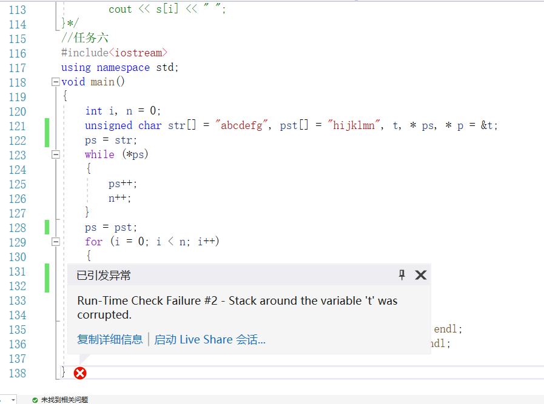Click the 'cout << s[i]' statement on line 113
The image size is (544, 404).
167,9
